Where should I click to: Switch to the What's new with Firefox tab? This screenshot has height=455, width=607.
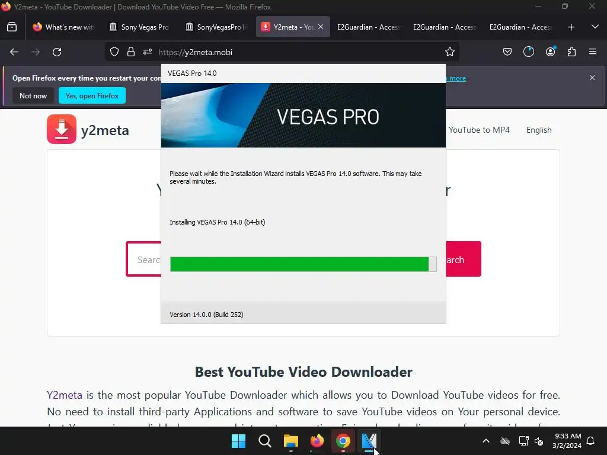(64, 27)
